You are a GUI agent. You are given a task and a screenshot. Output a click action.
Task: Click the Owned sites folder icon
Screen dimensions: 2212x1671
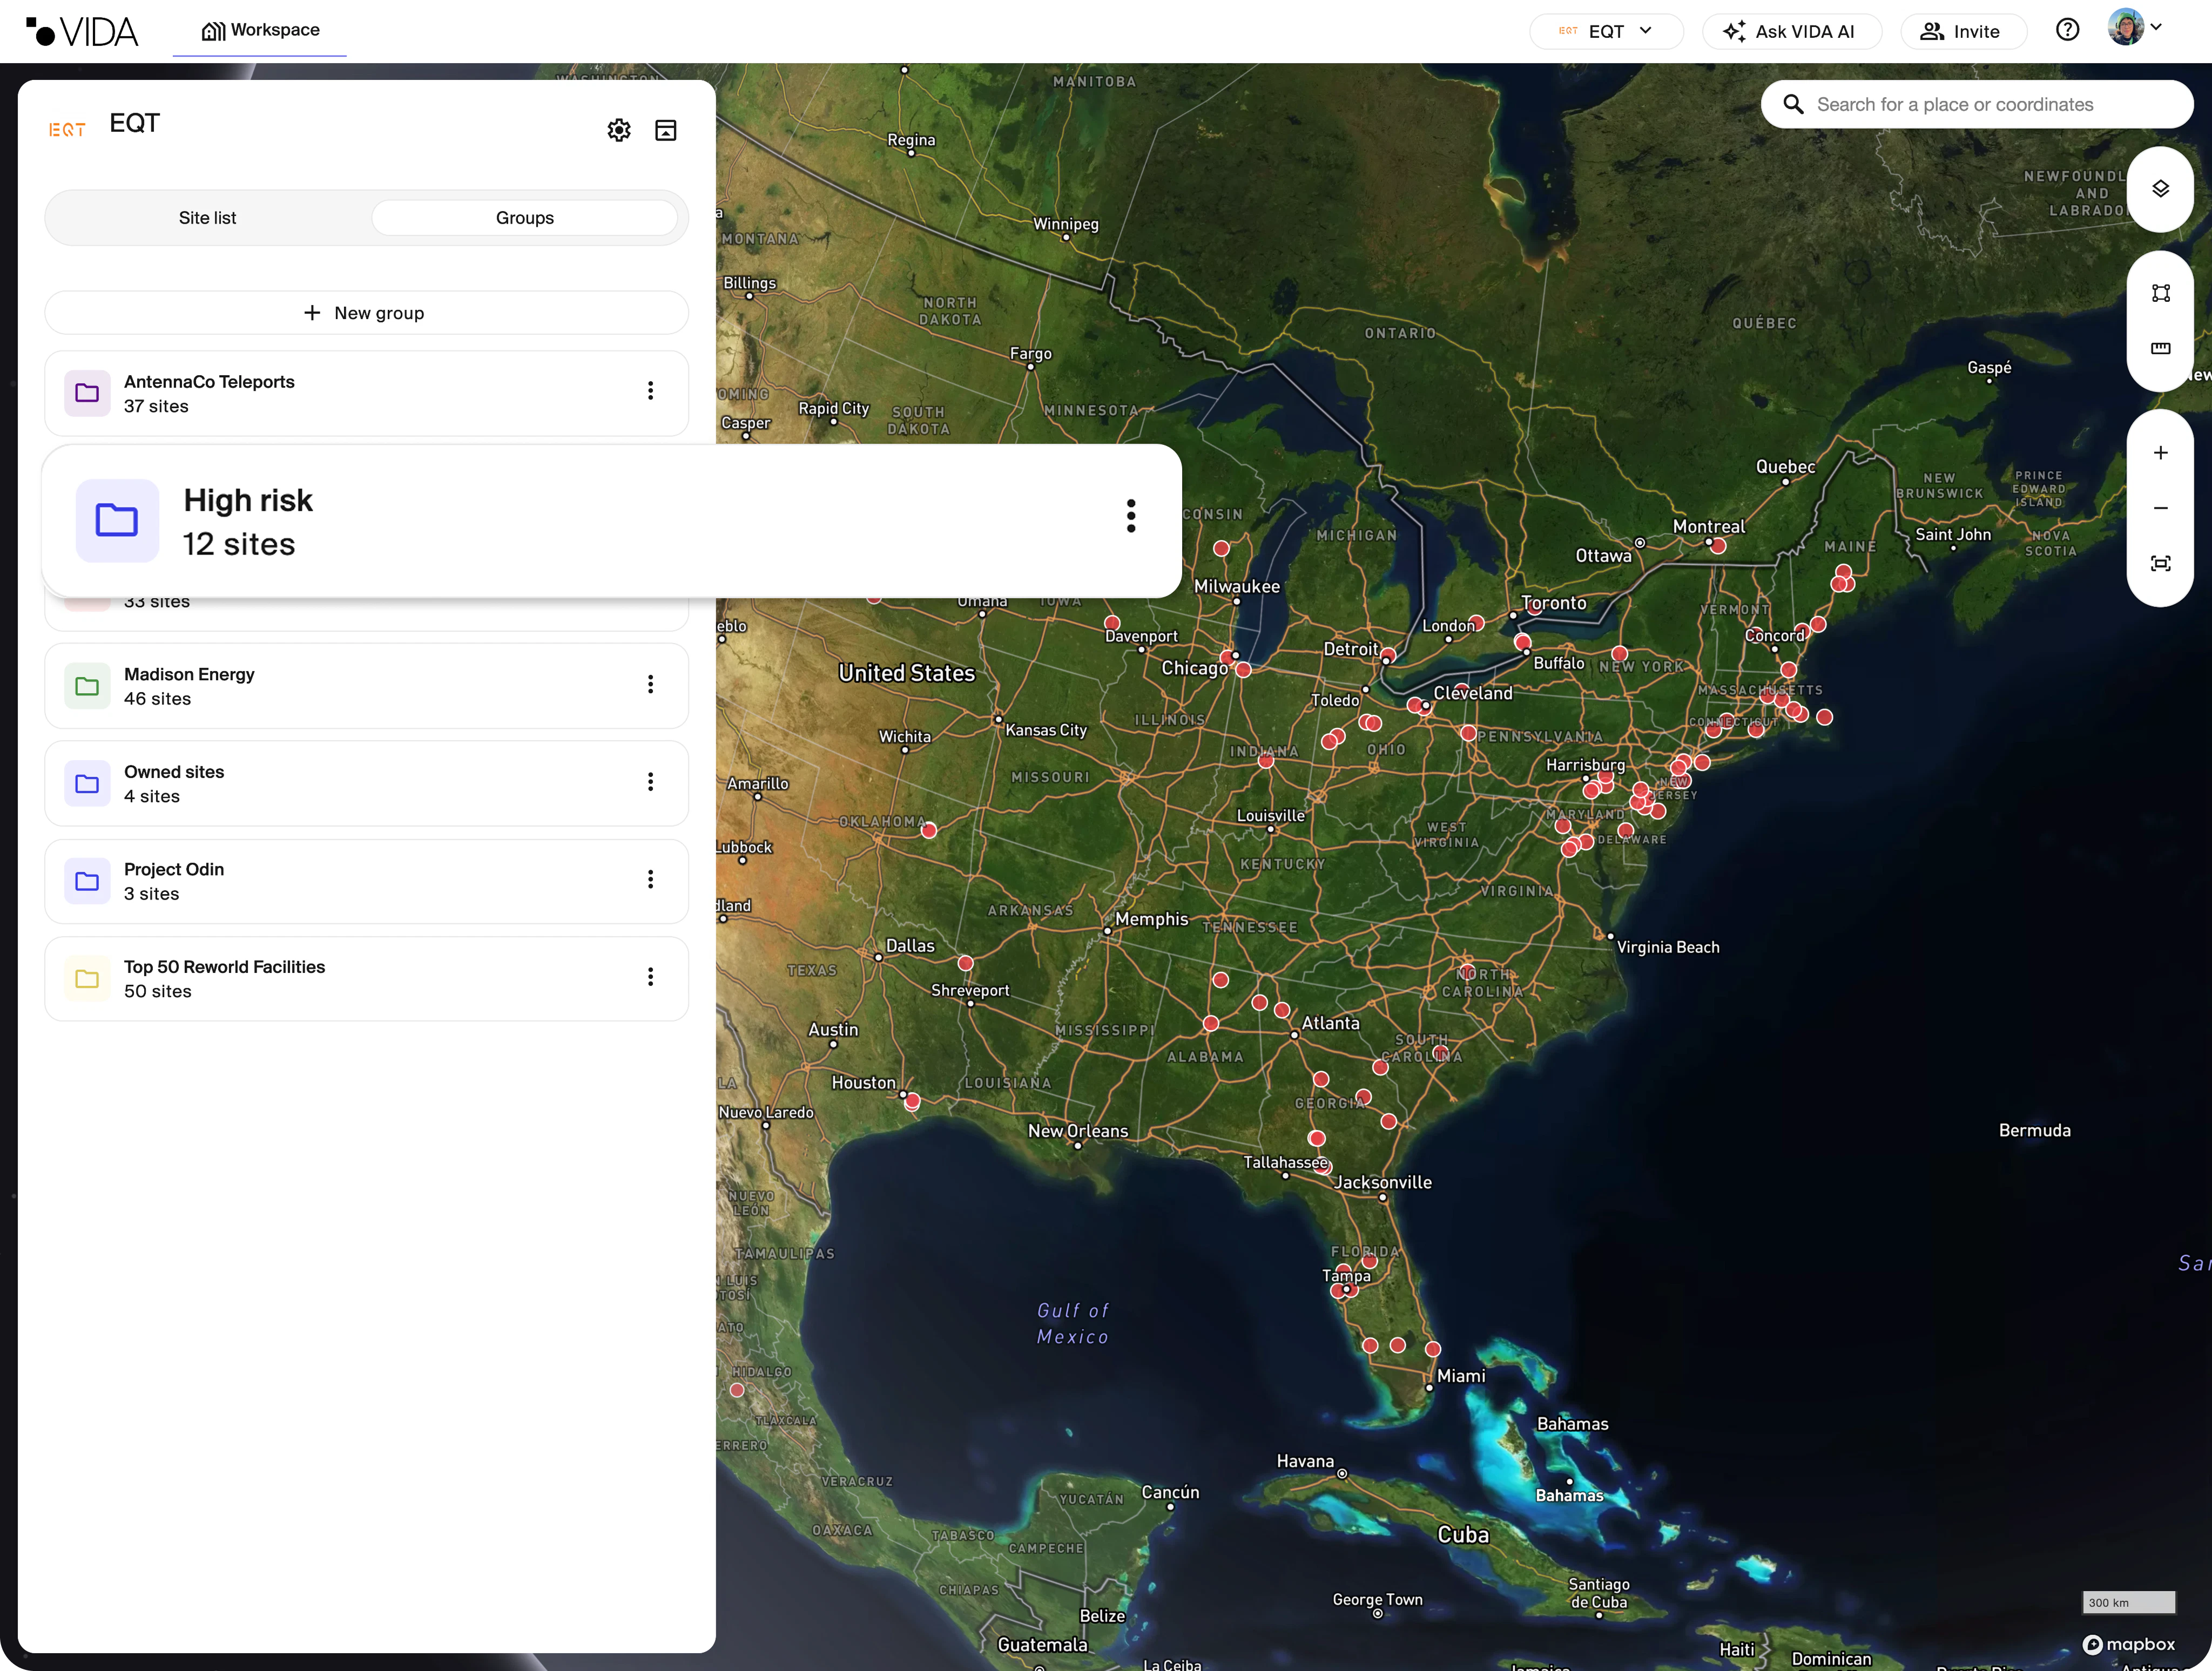click(x=87, y=783)
